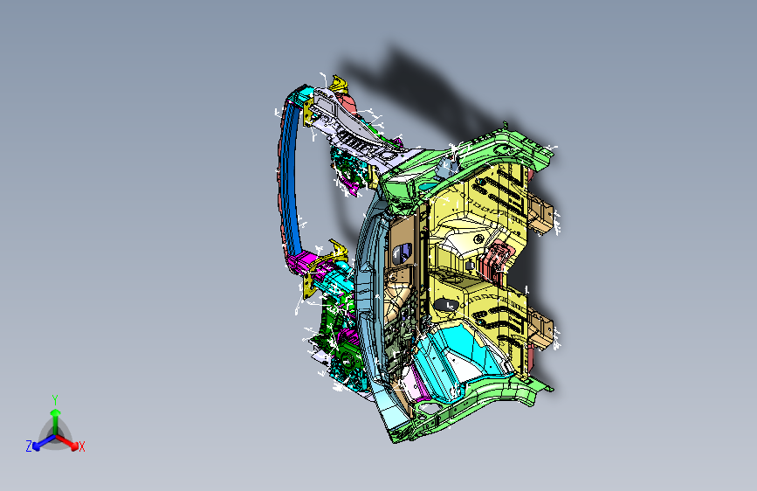Click the red X axis on the orientation triad
Screen dimensions: 757x491
click(69, 442)
